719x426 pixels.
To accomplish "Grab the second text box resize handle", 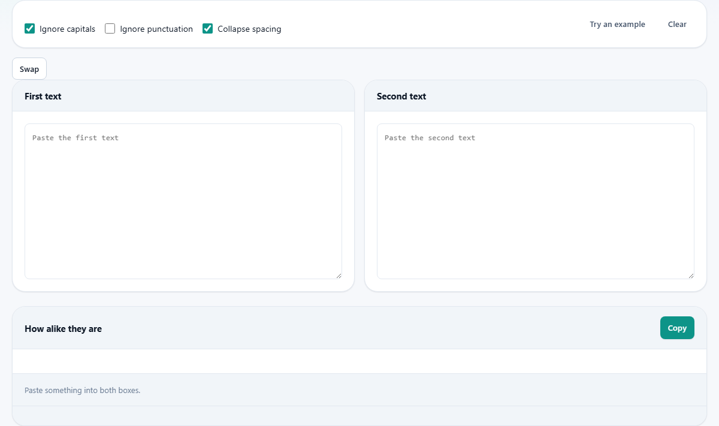I will (691, 276).
